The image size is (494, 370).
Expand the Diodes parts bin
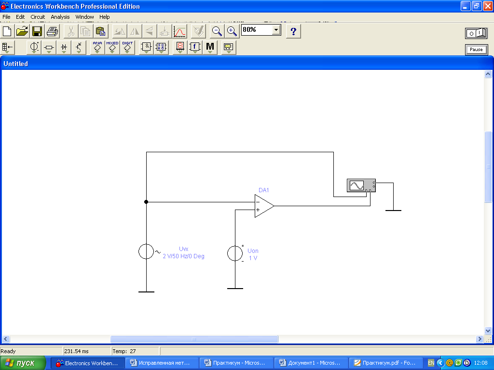tap(64, 47)
